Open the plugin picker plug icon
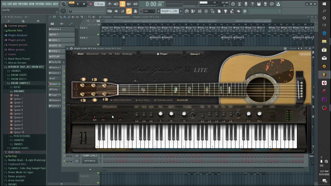Screen dimensions: 331x186 225,11
